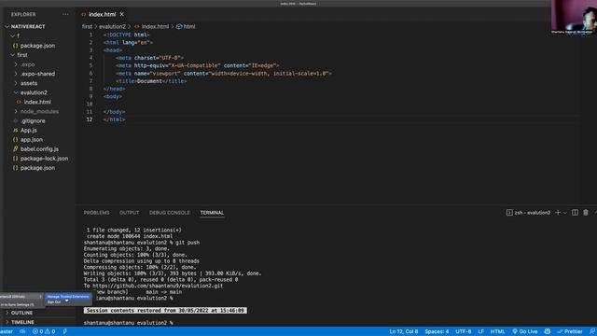Open the .gitignore file
The height and width of the screenshot is (336, 597).
point(33,120)
